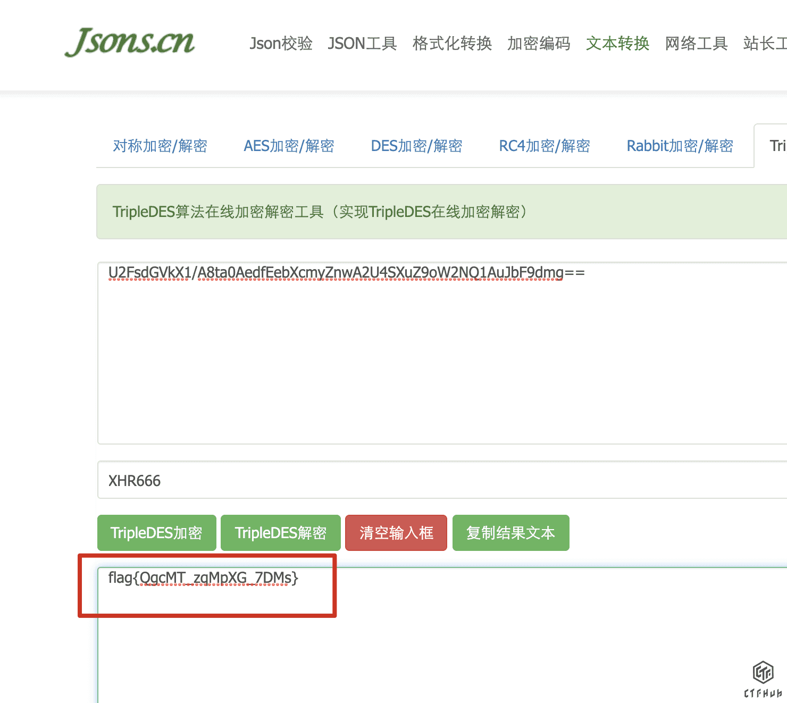Switch to the Rabbit加密/解密 tab

click(680, 146)
